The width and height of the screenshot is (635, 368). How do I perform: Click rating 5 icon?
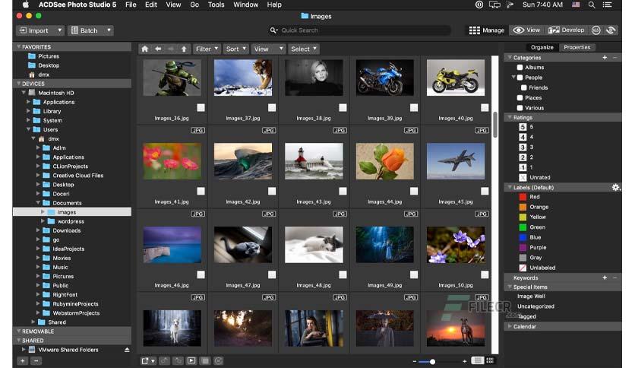tap(523, 127)
